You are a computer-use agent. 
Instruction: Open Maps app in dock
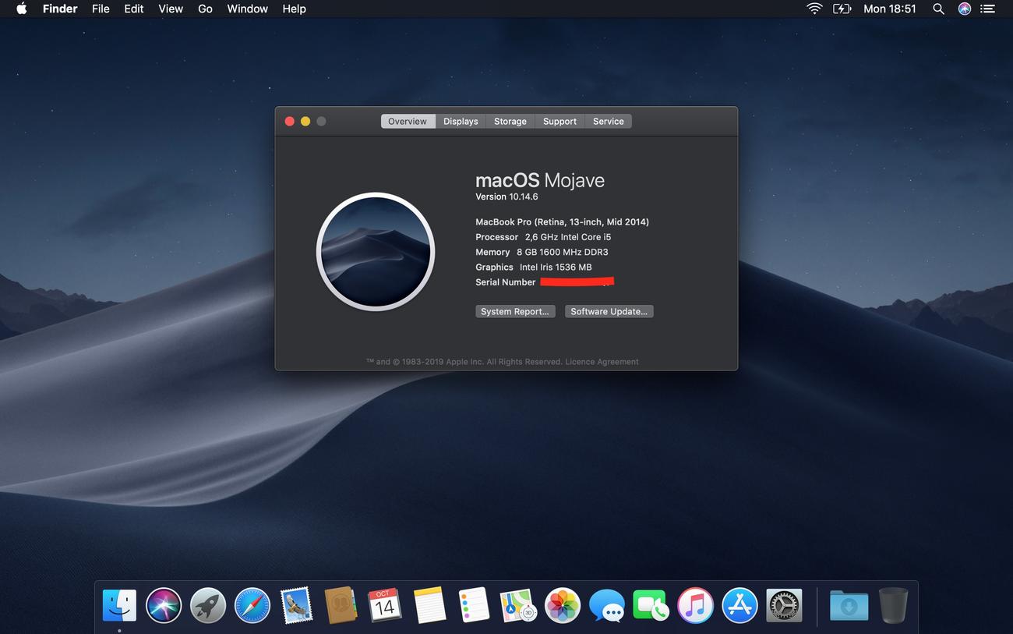[518, 605]
